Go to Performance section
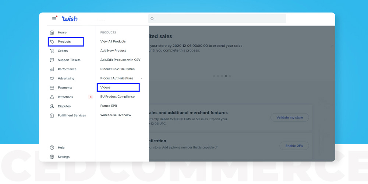 (67, 69)
